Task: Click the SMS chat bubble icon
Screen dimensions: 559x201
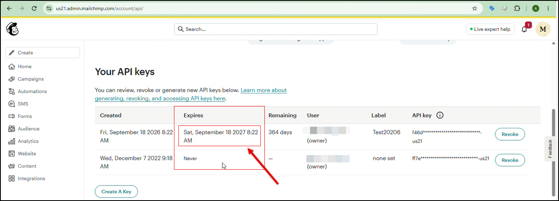Action: click(11, 104)
